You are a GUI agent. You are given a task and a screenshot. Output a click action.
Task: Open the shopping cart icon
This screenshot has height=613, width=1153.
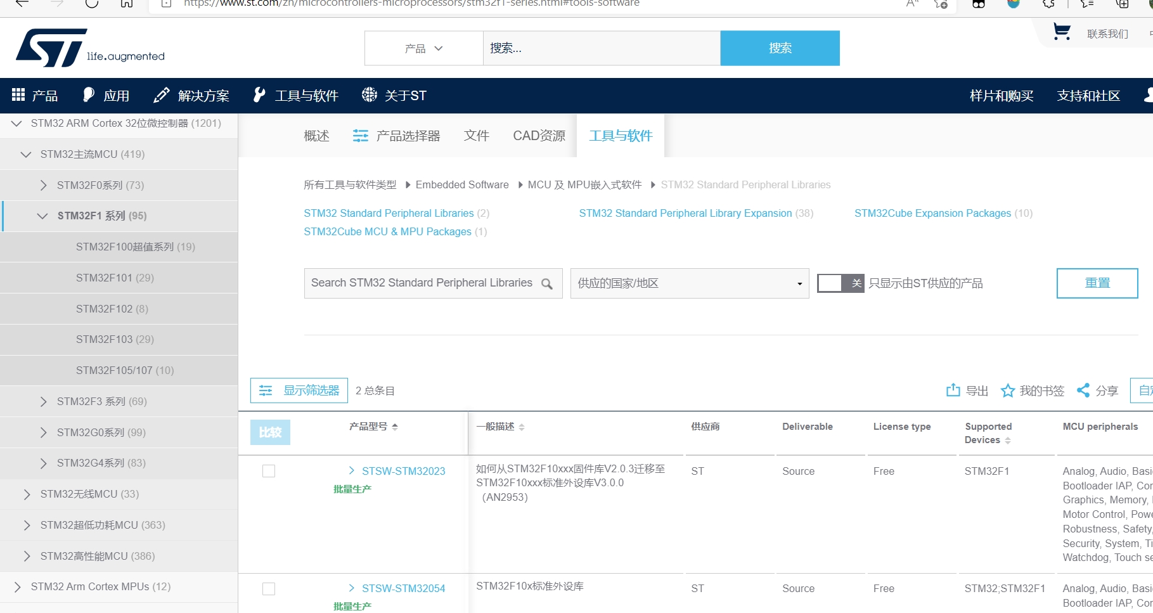coord(1061,32)
